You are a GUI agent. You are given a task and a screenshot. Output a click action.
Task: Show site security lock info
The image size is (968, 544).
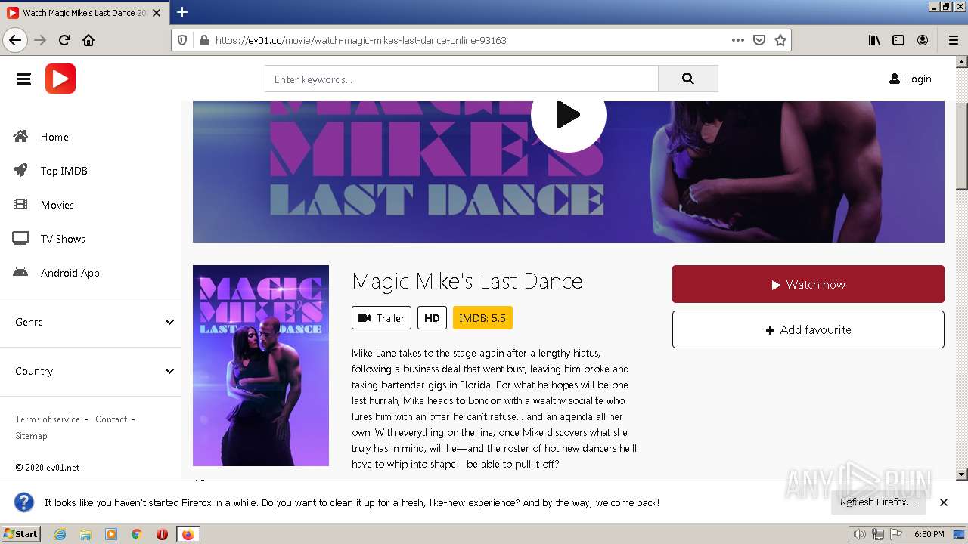click(x=203, y=40)
